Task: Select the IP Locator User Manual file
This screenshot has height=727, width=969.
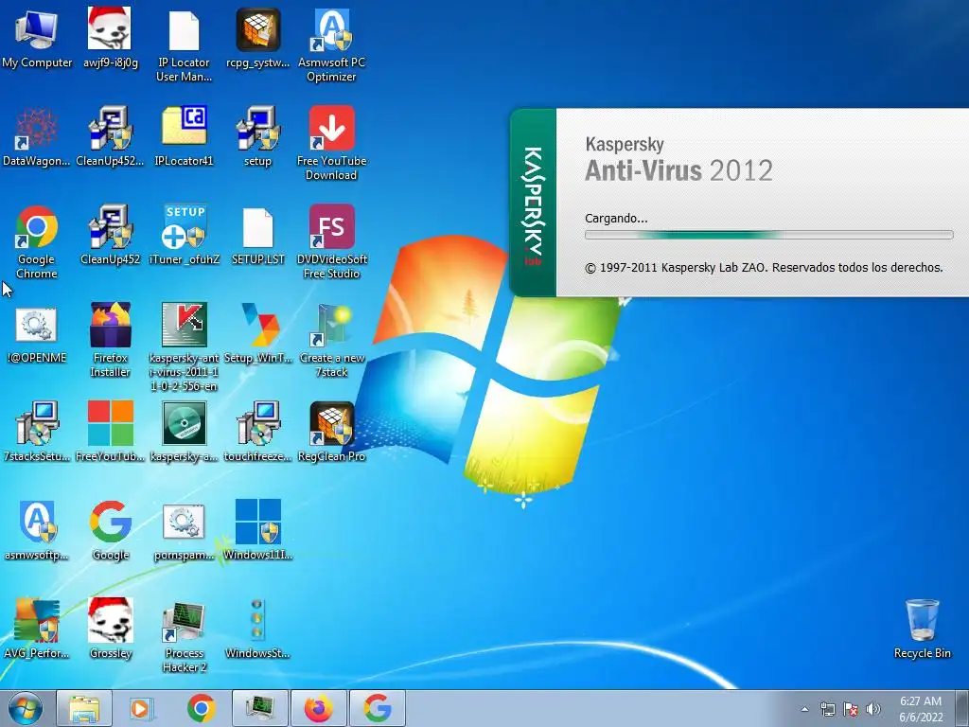Action: pyautogui.click(x=184, y=45)
